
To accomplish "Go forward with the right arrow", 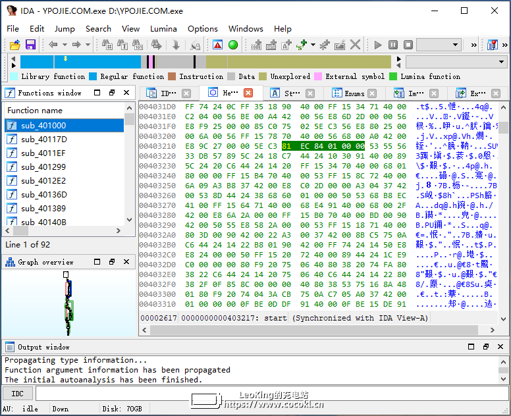I will click(76, 45).
